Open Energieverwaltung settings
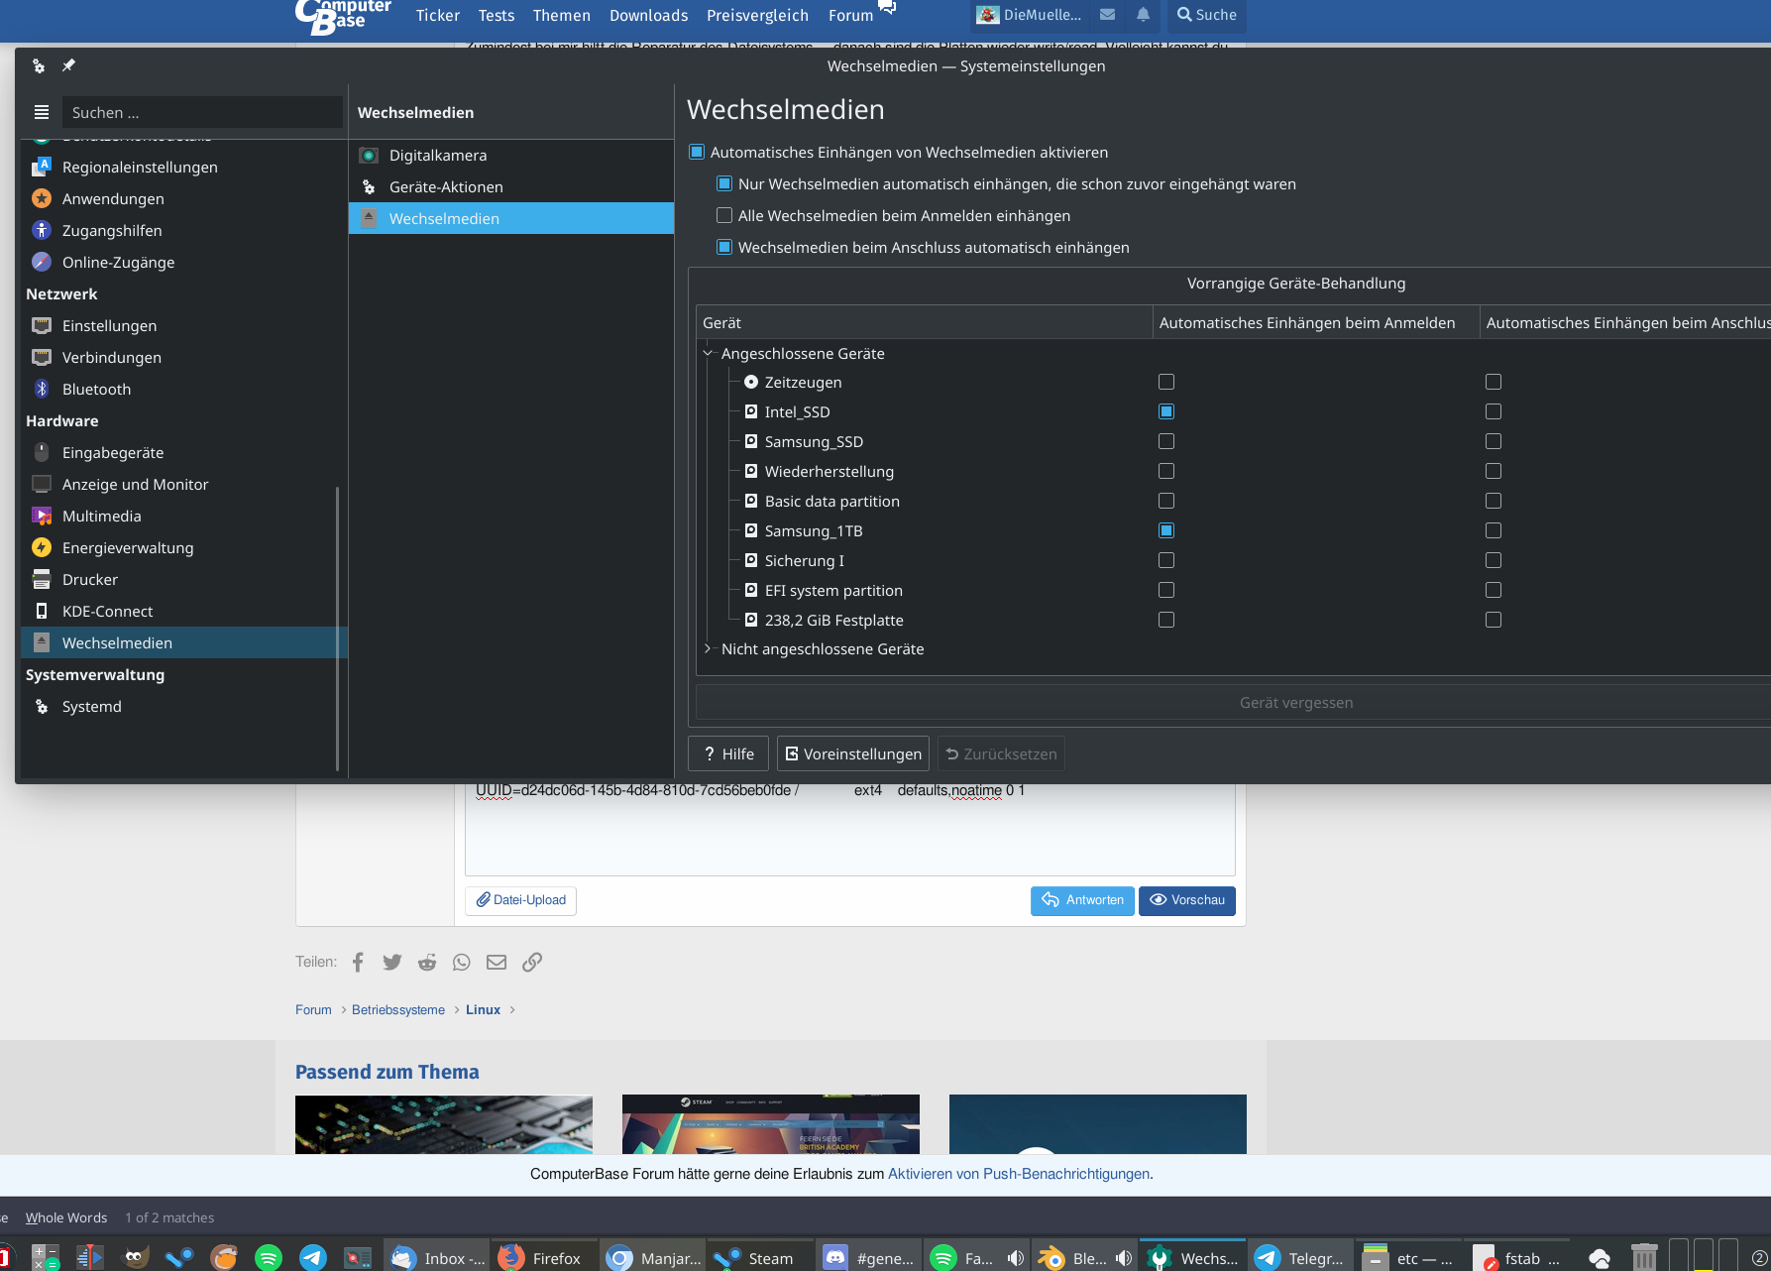Image resolution: width=1771 pixels, height=1271 pixels. (128, 547)
